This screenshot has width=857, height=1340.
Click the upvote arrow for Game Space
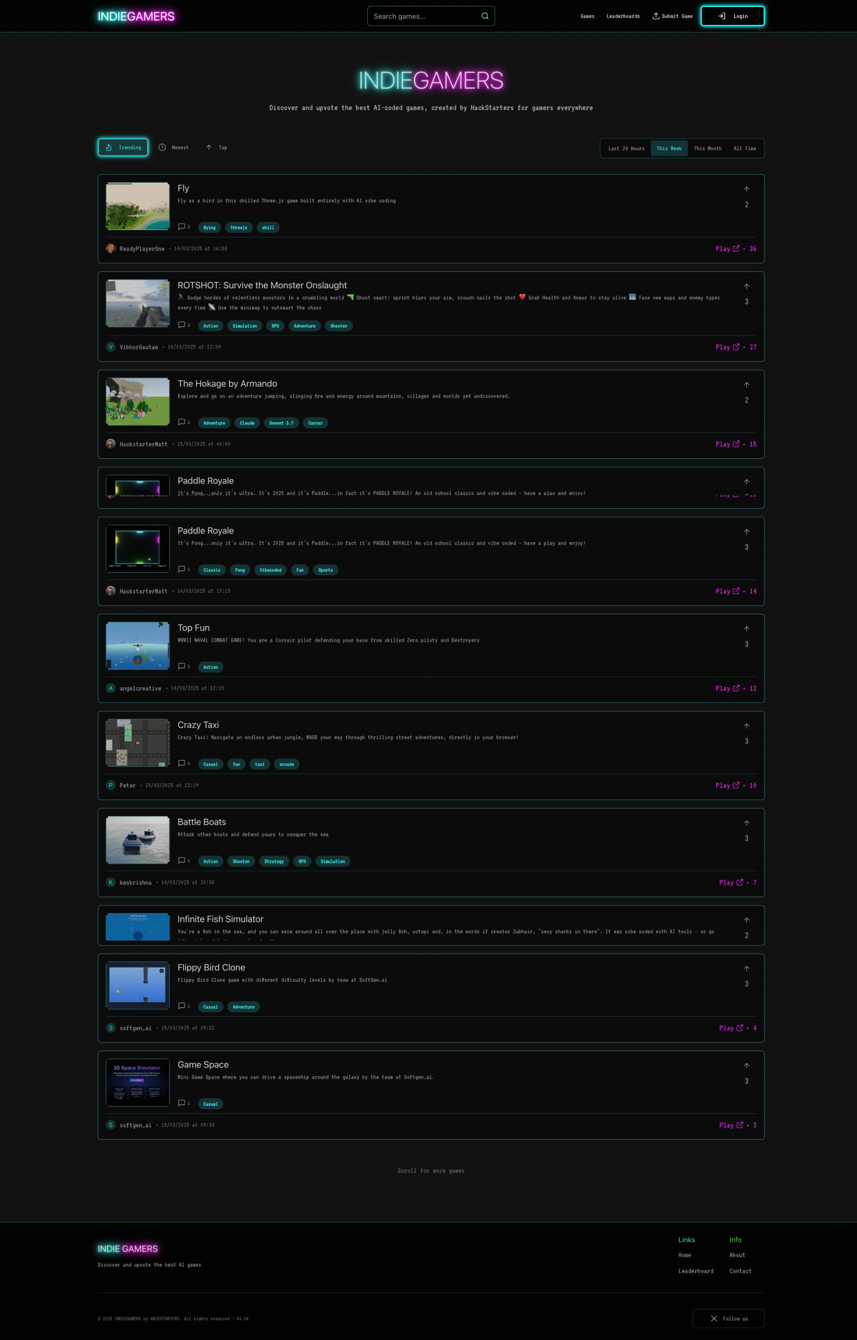point(746,1066)
